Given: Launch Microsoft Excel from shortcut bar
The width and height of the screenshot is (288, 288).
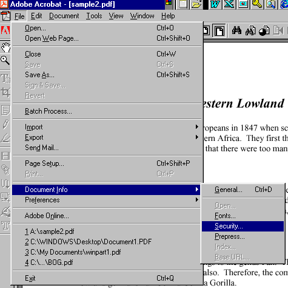Looking at the screenshot, I should tap(229, 4).
